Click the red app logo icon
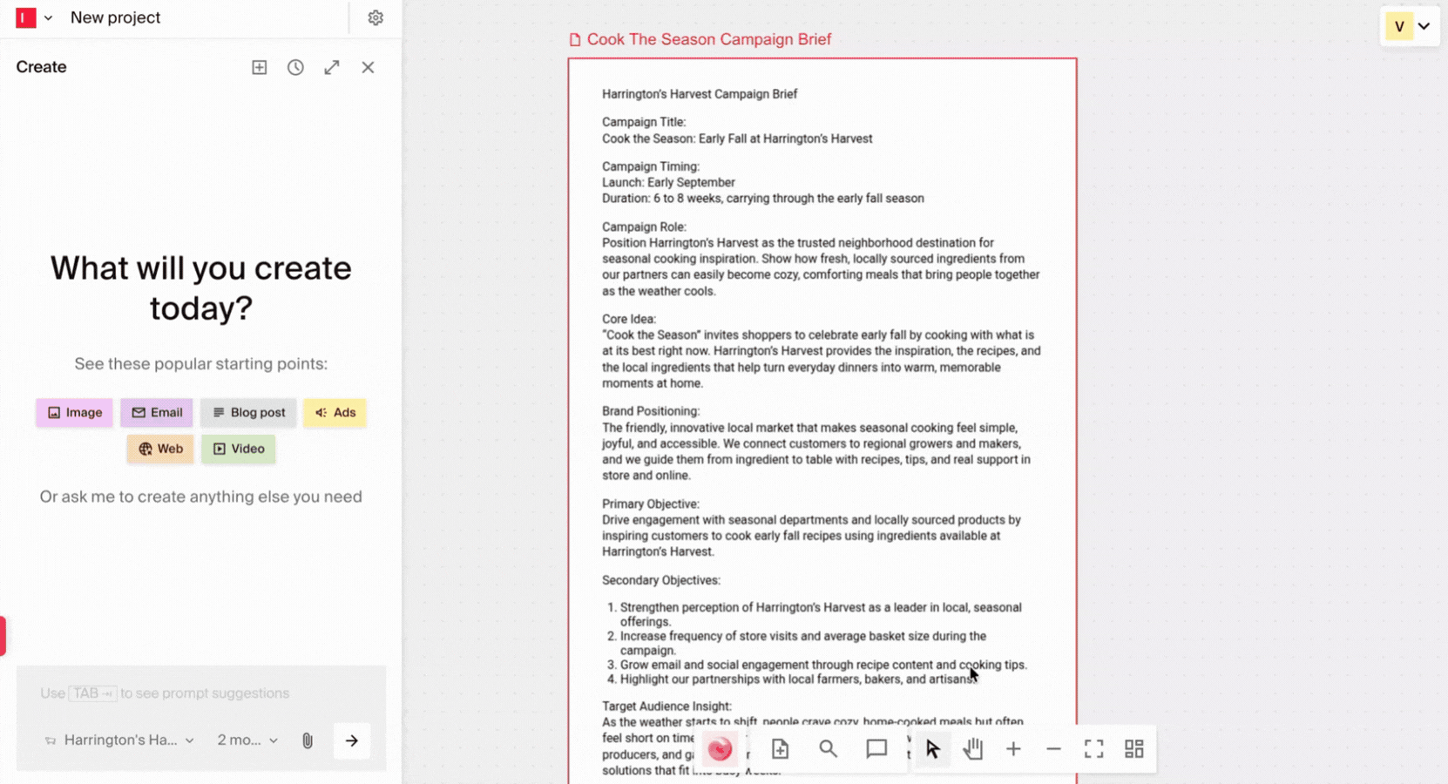The width and height of the screenshot is (1448, 784). (26, 17)
